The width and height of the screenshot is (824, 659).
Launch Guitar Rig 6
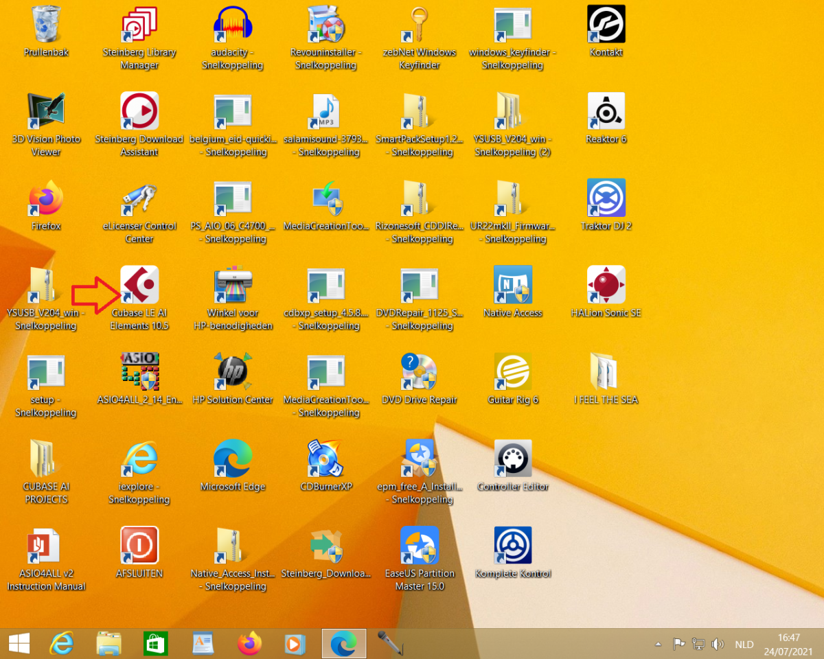click(513, 372)
